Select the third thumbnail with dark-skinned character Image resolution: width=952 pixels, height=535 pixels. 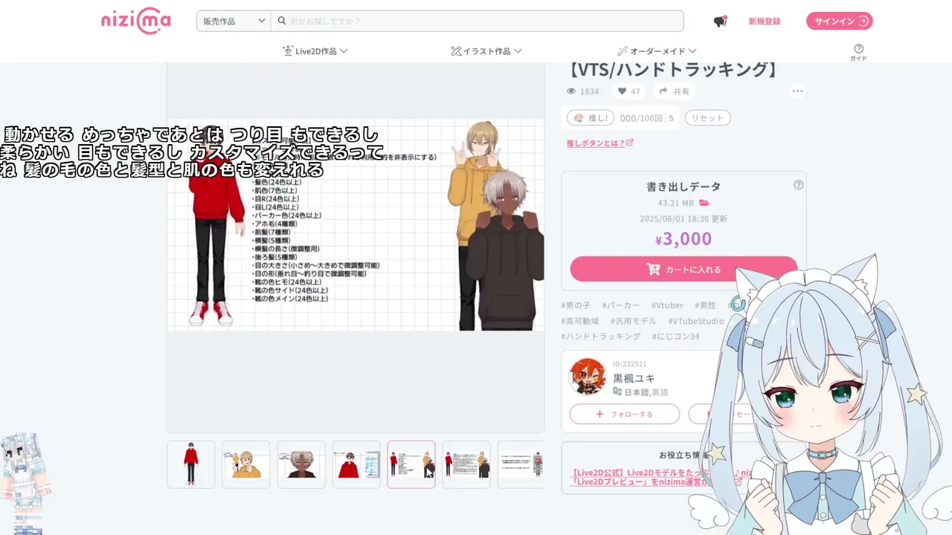pyautogui.click(x=301, y=464)
